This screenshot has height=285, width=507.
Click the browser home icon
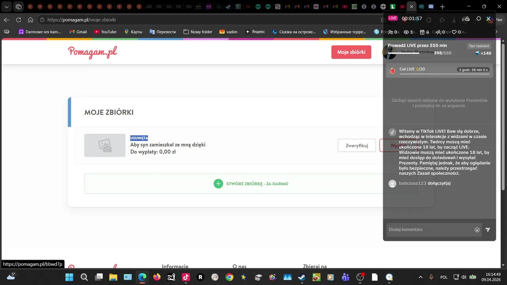[30, 20]
